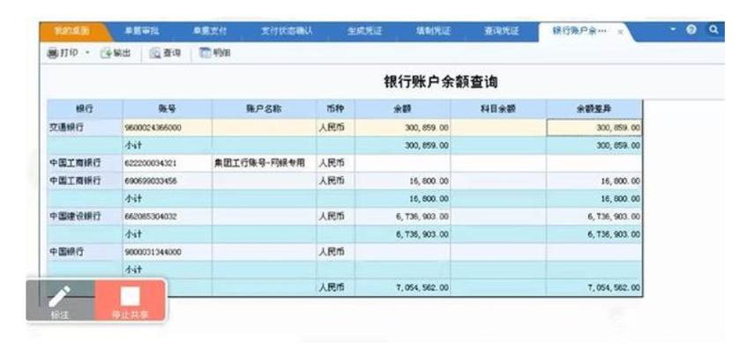The image size is (739, 348).
Task: Switch to the 单据审批 tab
Action: click(x=141, y=32)
